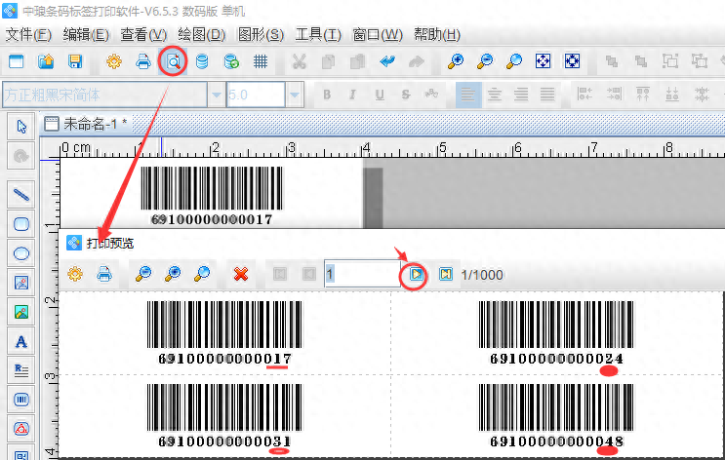Select the line drawing tool

(x=20, y=194)
